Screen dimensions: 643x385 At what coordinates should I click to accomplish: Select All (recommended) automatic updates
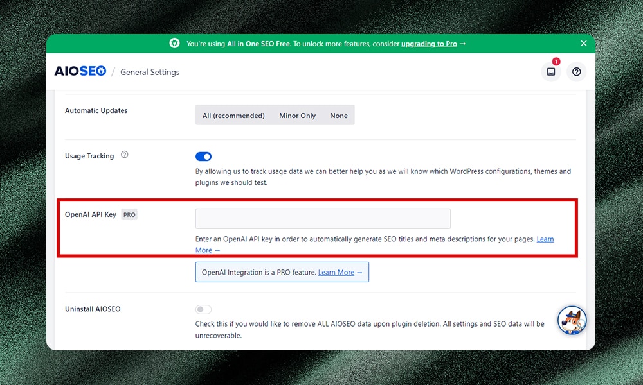(x=233, y=116)
